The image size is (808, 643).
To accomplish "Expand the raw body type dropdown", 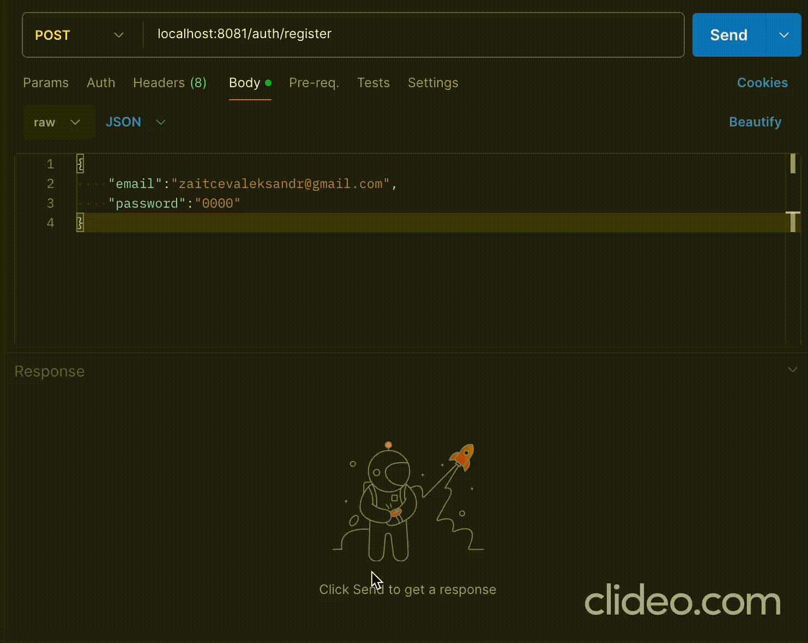I will (57, 122).
